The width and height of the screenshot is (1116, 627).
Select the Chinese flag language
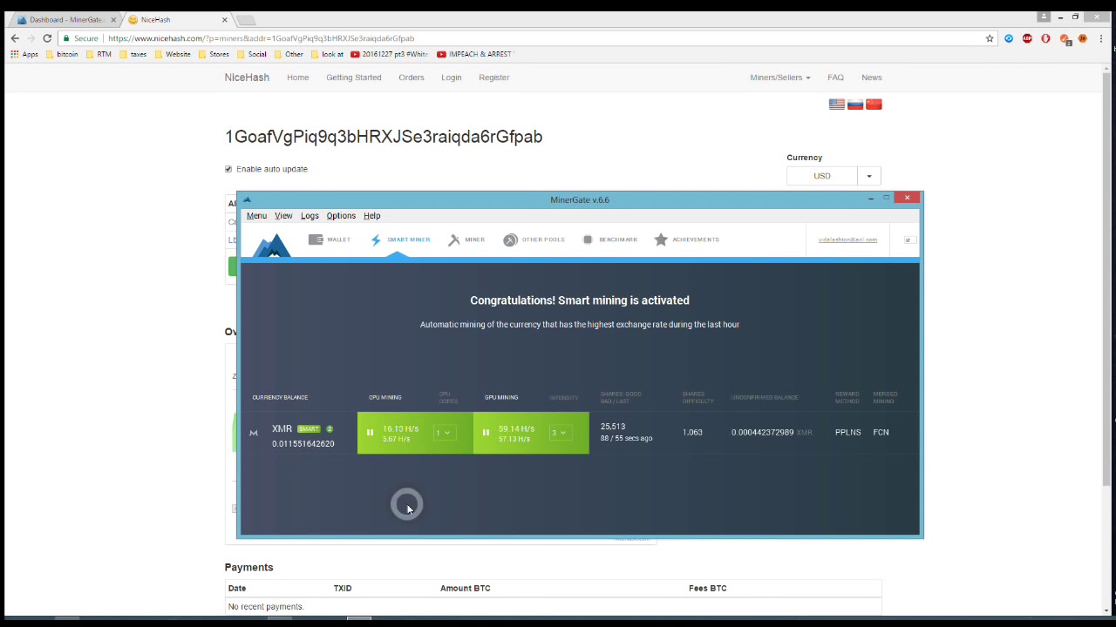click(874, 104)
